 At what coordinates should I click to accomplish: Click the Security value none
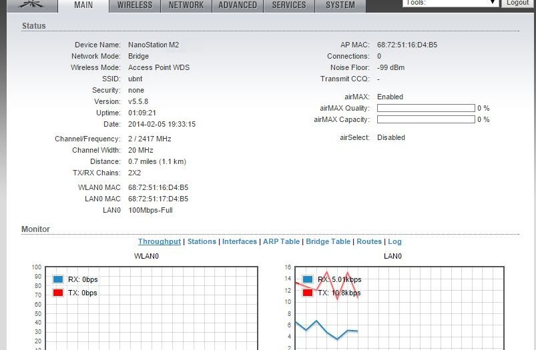(136, 90)
